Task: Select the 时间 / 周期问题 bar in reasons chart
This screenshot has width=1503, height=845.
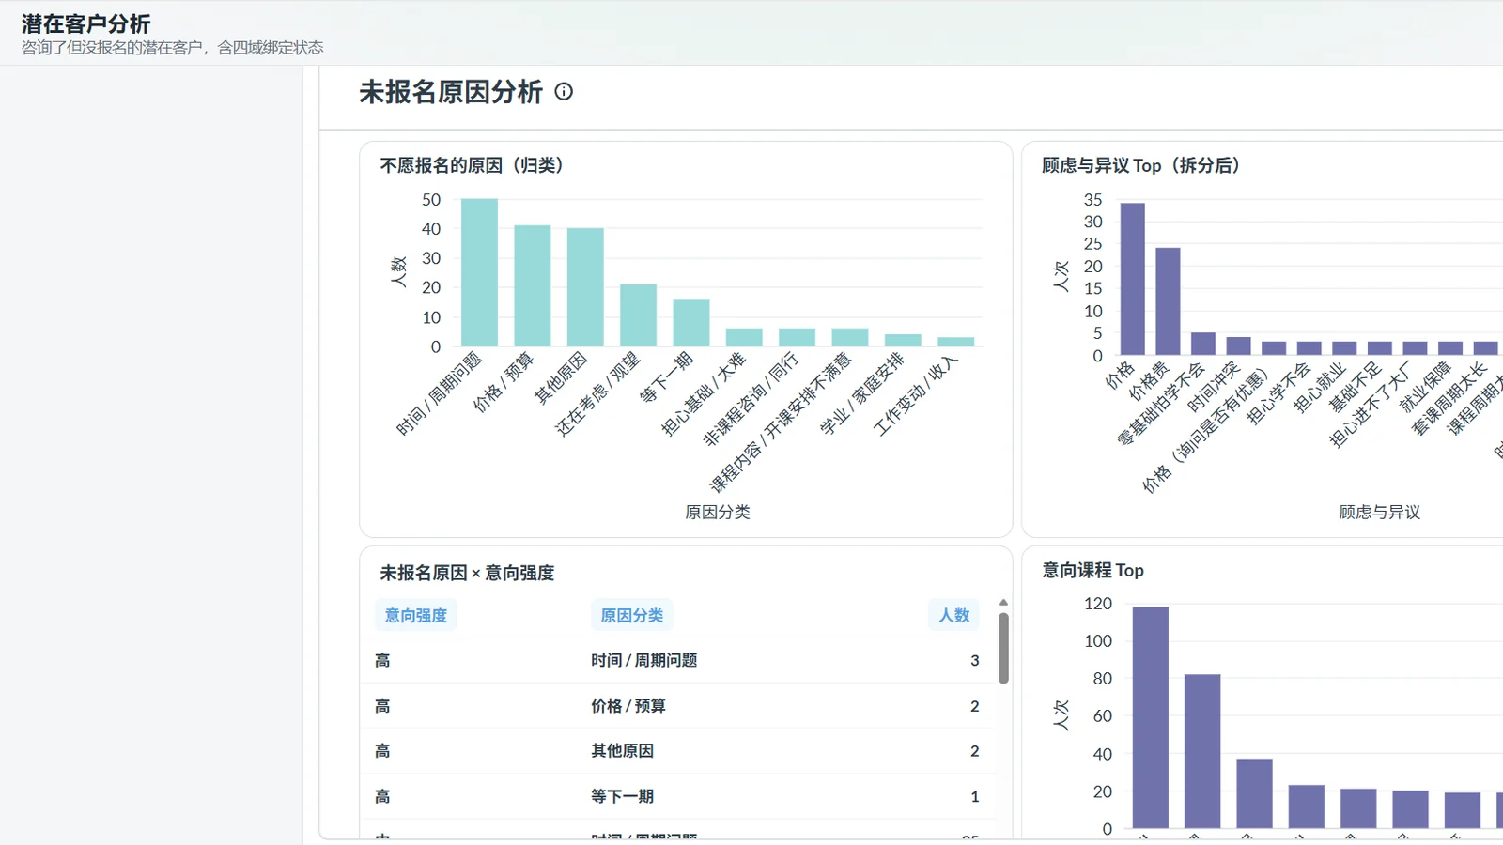Action: [479, 272]
